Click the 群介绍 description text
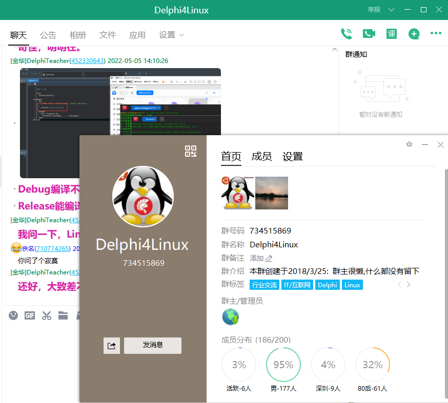Screen dimensions: 448x403 [x=334, y=271]
